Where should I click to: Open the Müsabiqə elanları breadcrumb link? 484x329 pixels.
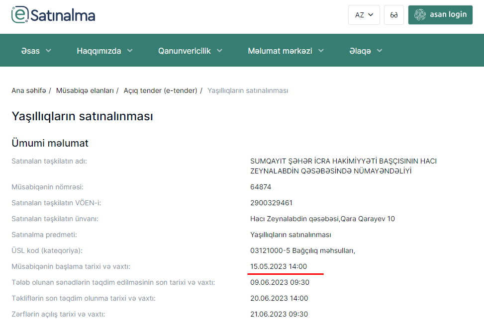pos(85,90)
